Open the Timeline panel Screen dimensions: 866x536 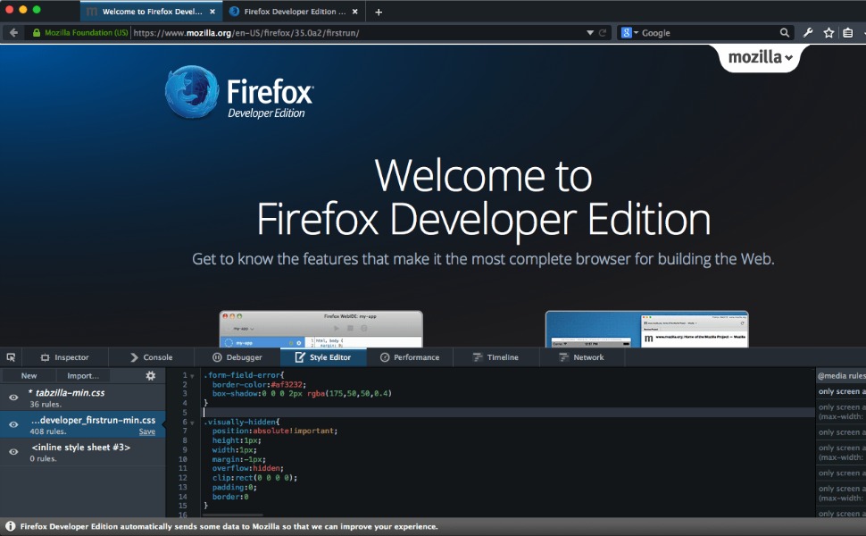pyautogui.click(x=496, y=357)
